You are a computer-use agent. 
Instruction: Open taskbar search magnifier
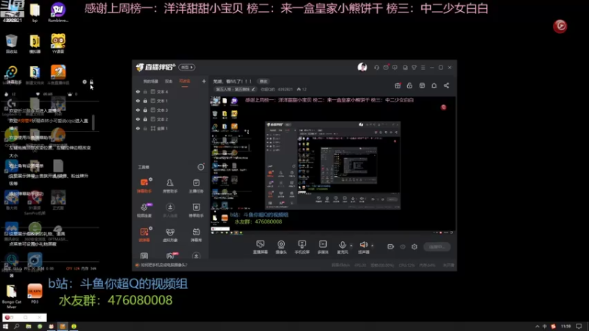[x=16, y=327]
